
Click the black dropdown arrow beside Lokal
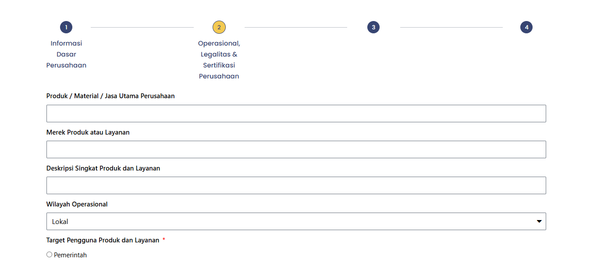[539, 221]
